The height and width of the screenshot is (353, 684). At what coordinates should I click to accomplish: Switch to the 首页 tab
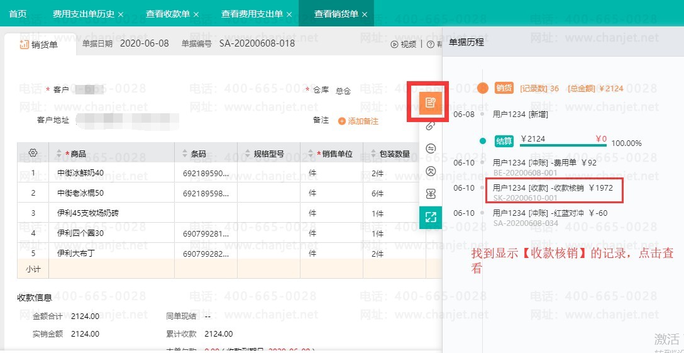(x=18, y=14)
